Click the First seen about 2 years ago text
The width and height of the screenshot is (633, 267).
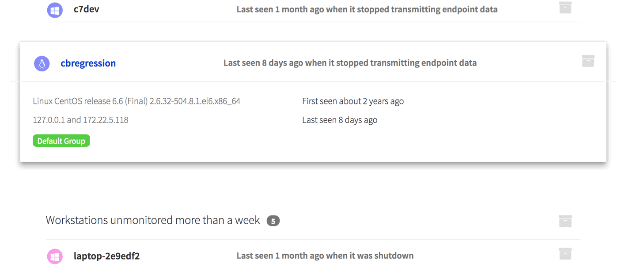coord(353,101)
